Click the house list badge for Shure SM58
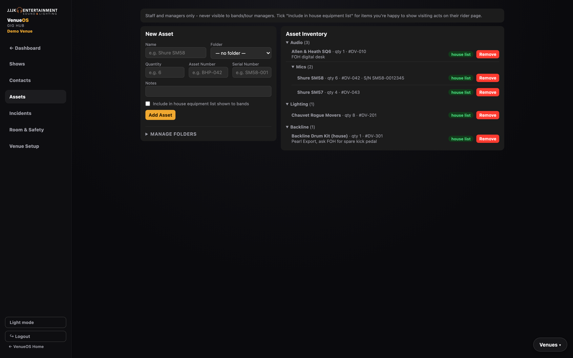Image resolution: width=573 pixels, height=358 pixels. pyautogui.click(x=461, y=78)
